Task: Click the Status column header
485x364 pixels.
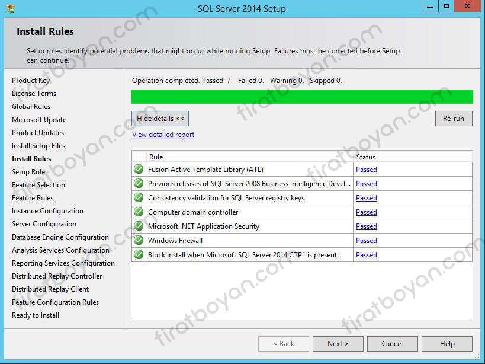Action: (x=413, y=157)
